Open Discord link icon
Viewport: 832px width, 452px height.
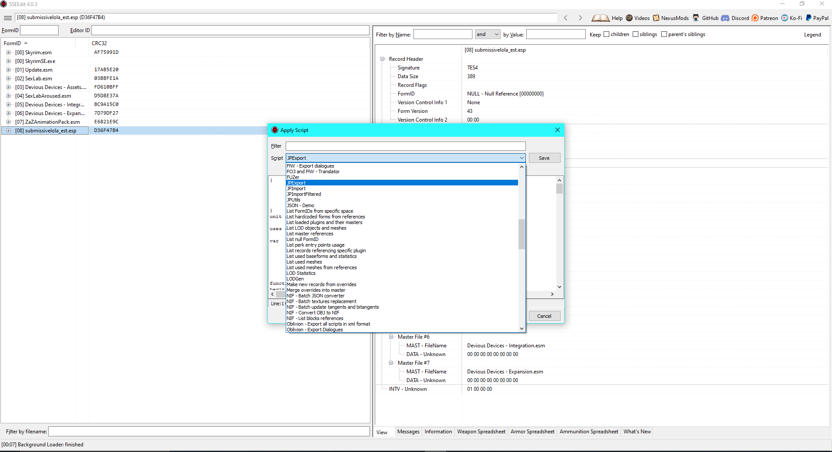point(725,18)
